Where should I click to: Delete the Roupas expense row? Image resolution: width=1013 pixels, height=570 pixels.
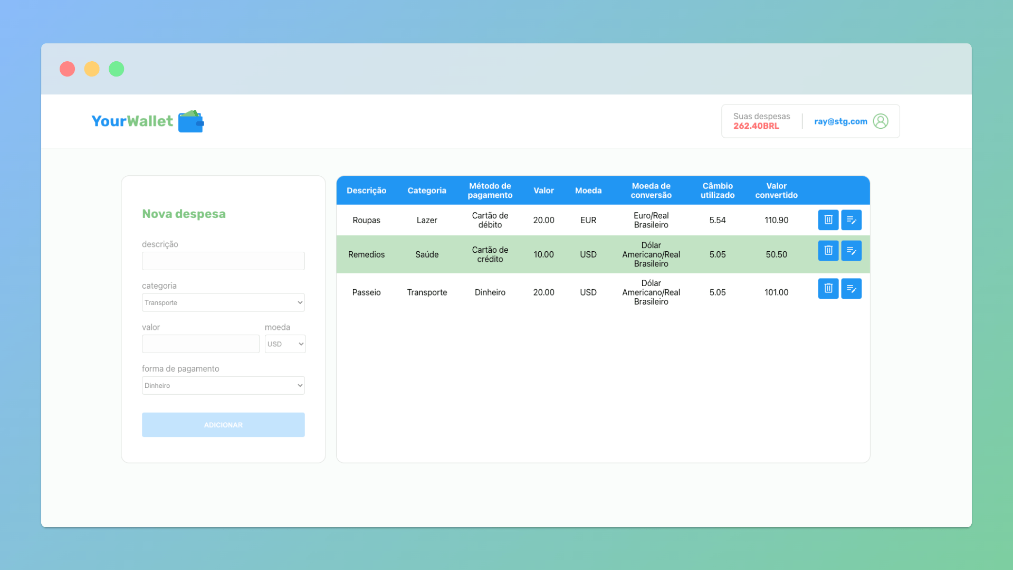tap(828, 220)
